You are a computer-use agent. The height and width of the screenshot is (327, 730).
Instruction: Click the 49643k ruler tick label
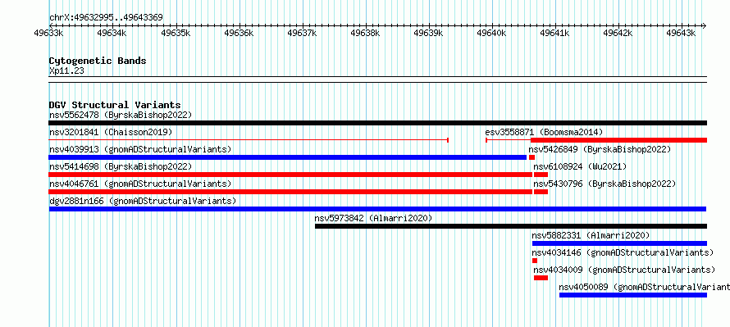pyautogui.click(x=682, y=33)
